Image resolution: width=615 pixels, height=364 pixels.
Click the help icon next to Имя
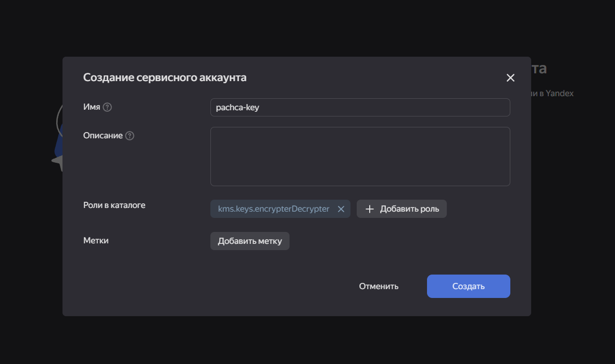click(x=107, y=107)
